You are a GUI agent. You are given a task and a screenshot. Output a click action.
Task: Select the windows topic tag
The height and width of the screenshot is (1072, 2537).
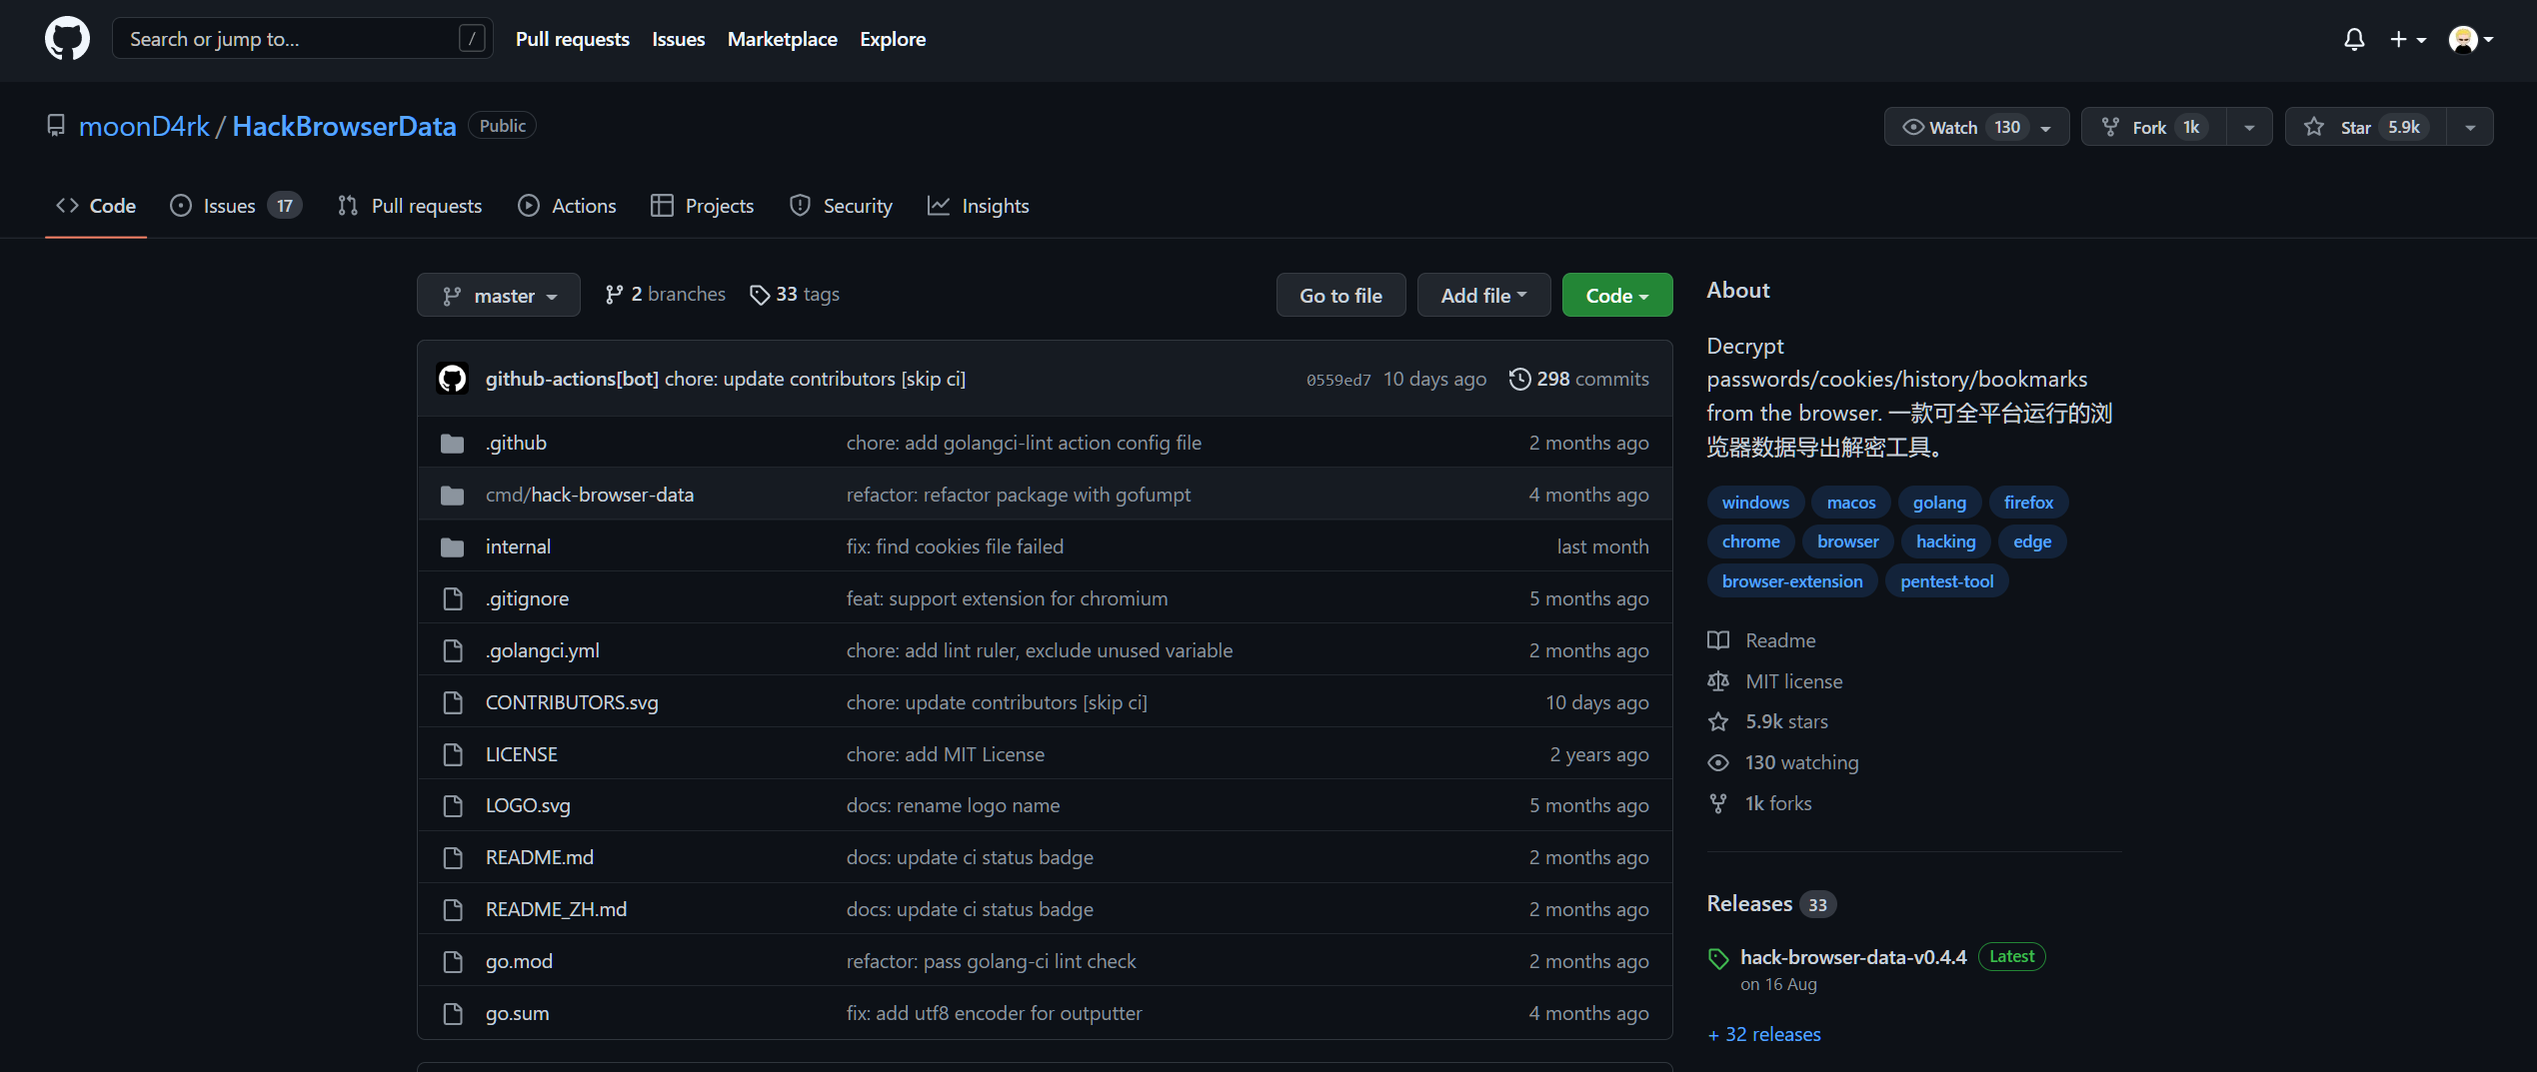[x=1755, y=503]
